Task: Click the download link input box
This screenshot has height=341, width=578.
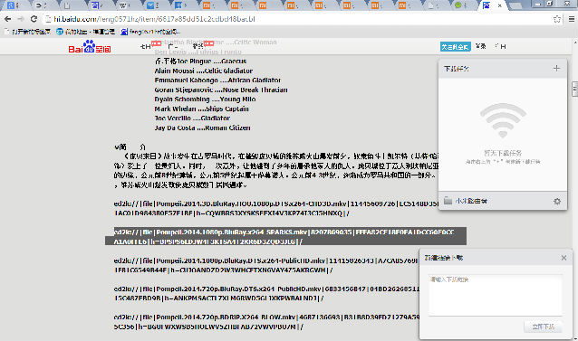Action: 496,295
